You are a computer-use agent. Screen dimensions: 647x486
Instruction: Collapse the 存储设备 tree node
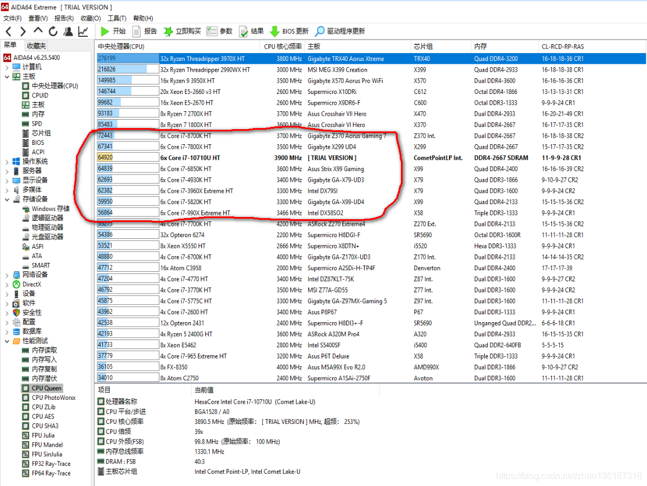click(x=7, y=200)
